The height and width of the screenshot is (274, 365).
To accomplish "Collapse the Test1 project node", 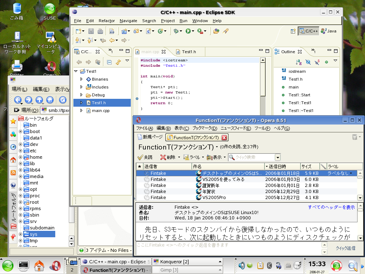I will coord(76,71).
